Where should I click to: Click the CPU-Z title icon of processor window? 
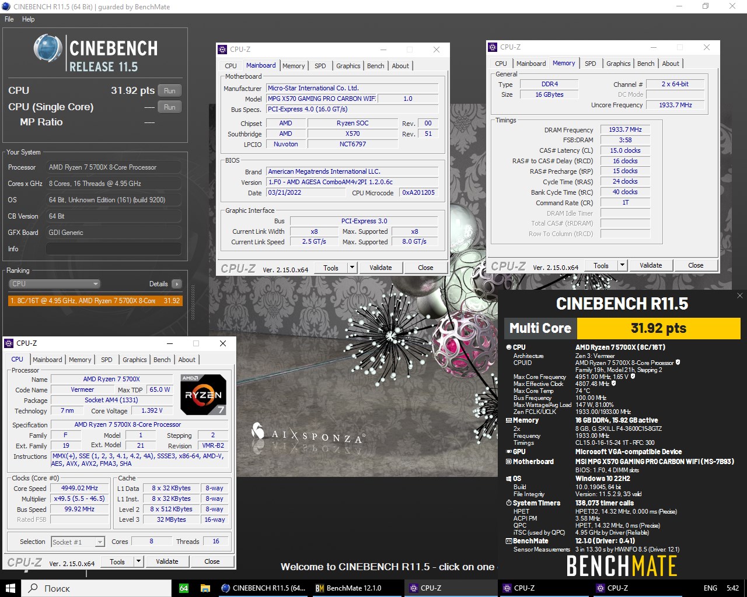(9, 343)
